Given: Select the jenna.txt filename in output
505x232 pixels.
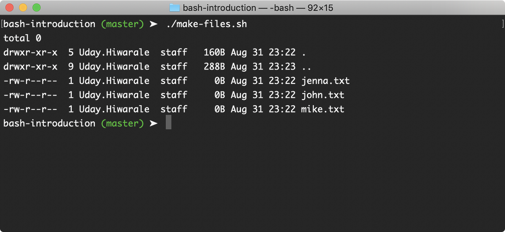Looking at the screenshot, I should [x=325, y=81].
